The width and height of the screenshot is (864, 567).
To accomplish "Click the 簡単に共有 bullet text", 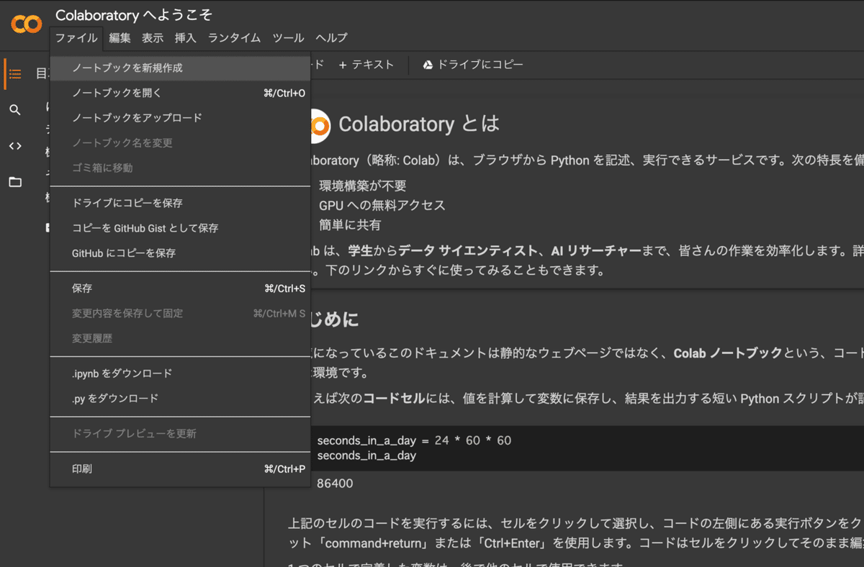I will (x=350, y=225).
